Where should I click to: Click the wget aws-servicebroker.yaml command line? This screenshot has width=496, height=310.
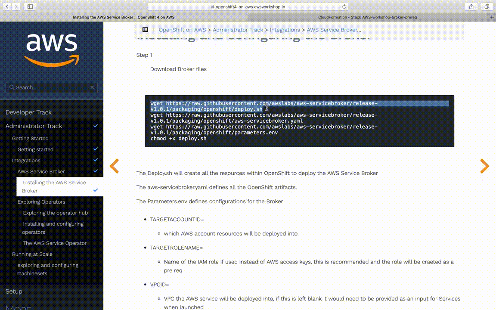click(264, 118)
